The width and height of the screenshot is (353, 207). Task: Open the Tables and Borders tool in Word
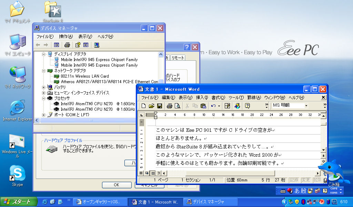[x=228, y=106]
